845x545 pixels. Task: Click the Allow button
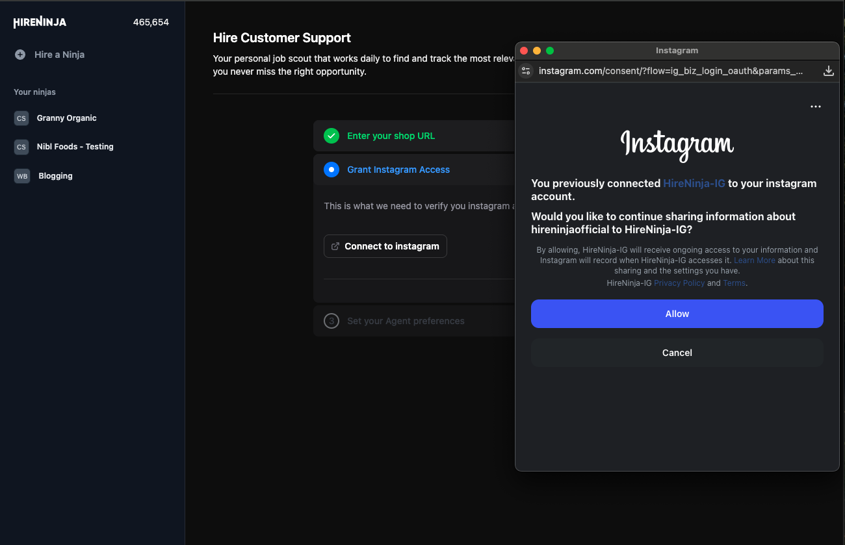pos(677,313)
